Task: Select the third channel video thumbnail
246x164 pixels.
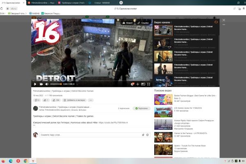Action: pyautogui.click(x=163, y=56)
